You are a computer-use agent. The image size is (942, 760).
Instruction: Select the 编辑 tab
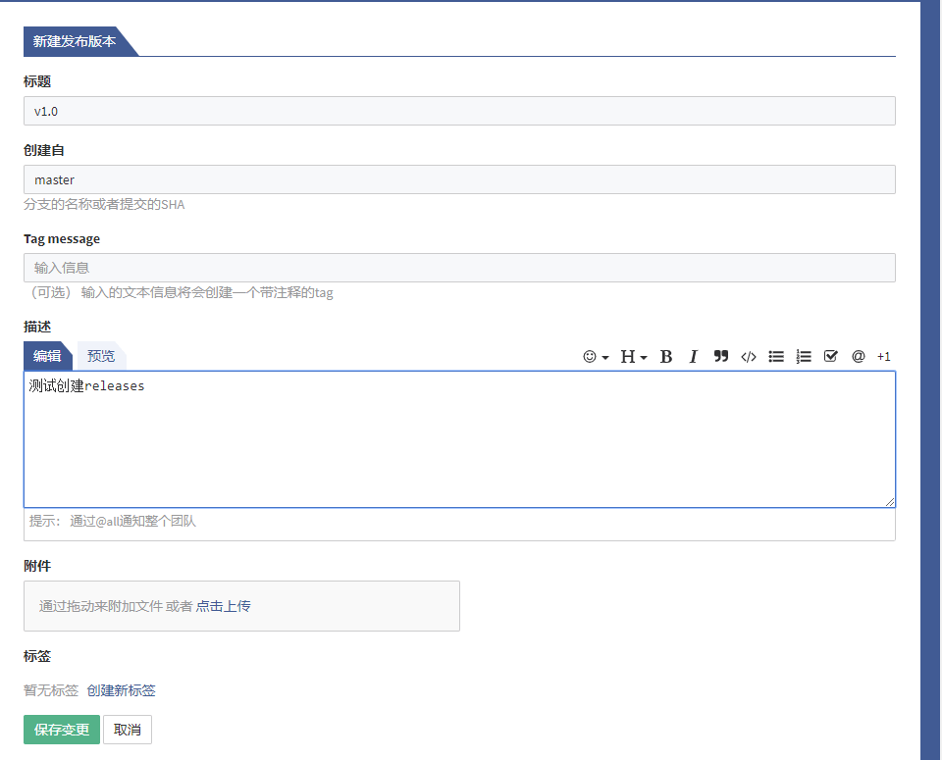[47, 356]
